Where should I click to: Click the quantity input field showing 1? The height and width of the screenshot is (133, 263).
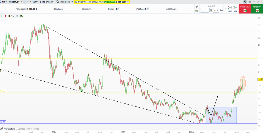205,11
